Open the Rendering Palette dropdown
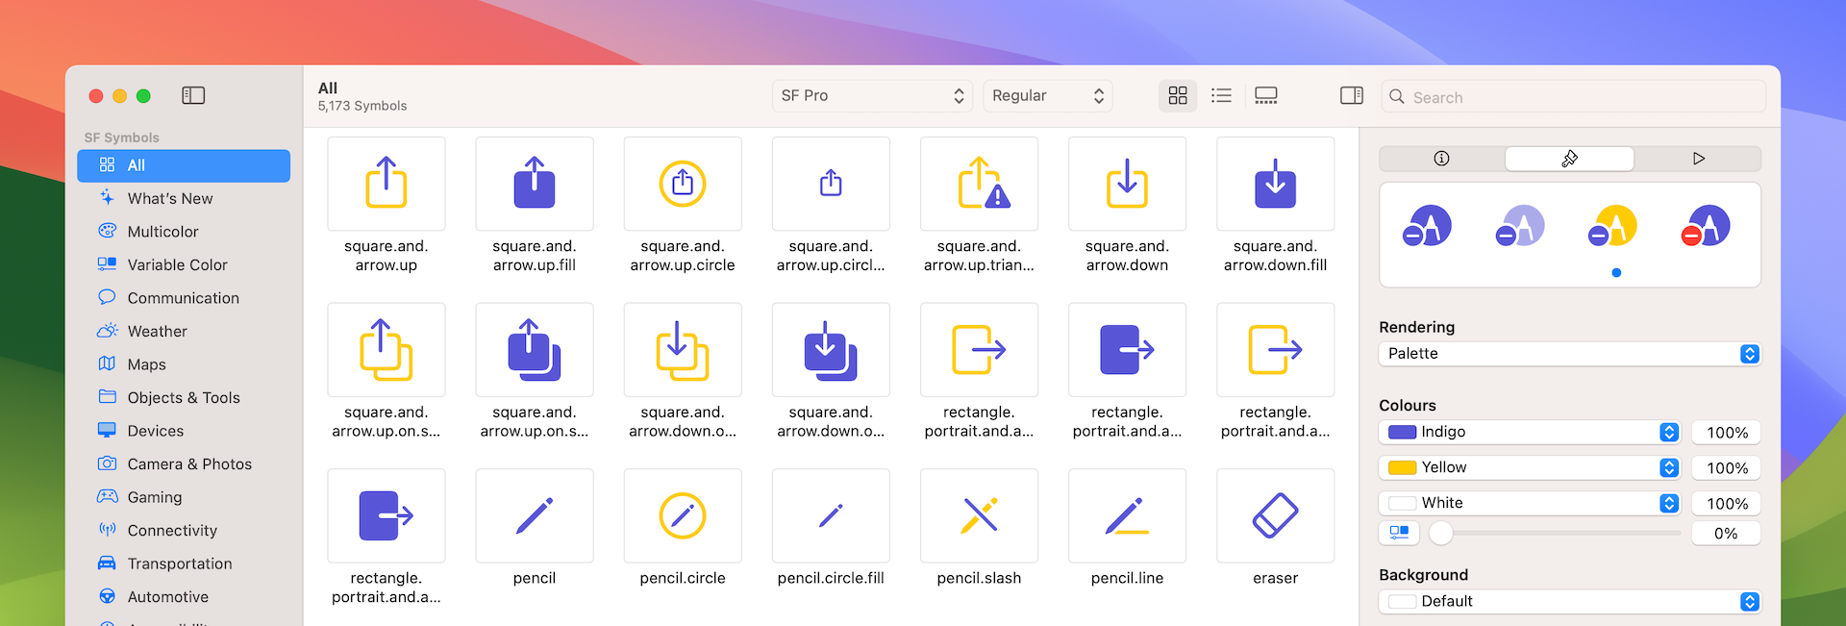This screenshot has height=626, width=1846. [1569, 354]
